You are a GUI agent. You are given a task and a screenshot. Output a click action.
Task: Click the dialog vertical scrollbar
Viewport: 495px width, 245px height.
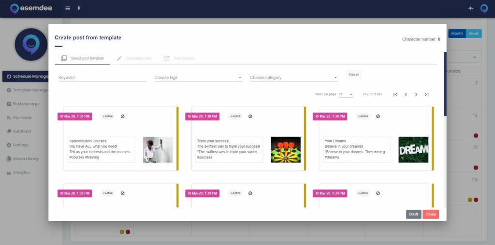445,84
